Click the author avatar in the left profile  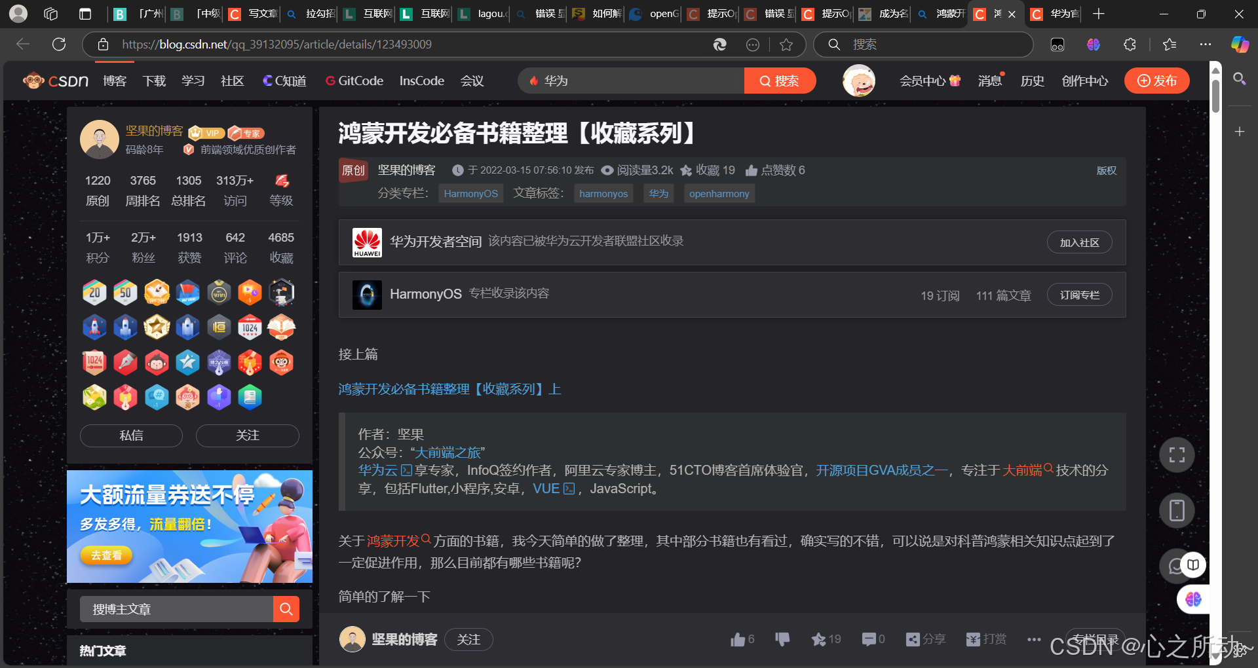click(100, 139)
